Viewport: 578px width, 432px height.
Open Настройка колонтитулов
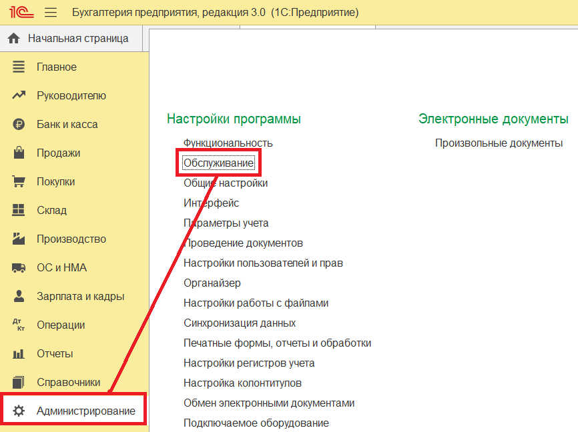(x=242, y=383)
